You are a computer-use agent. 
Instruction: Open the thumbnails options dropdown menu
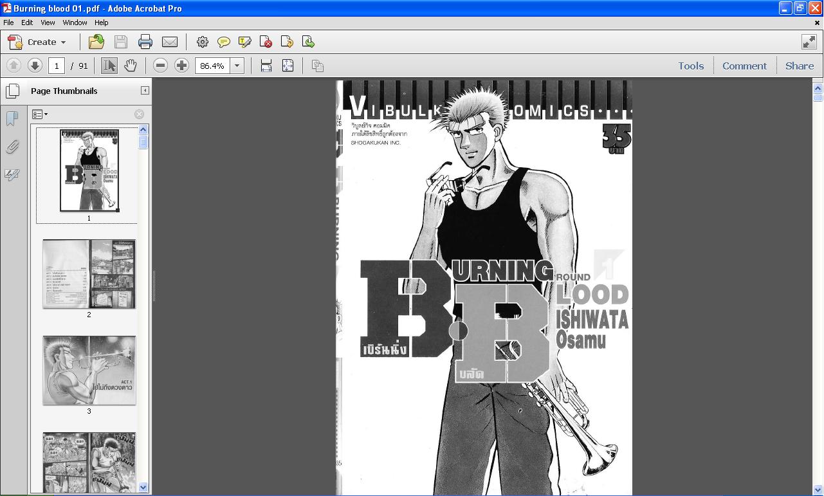40,115
